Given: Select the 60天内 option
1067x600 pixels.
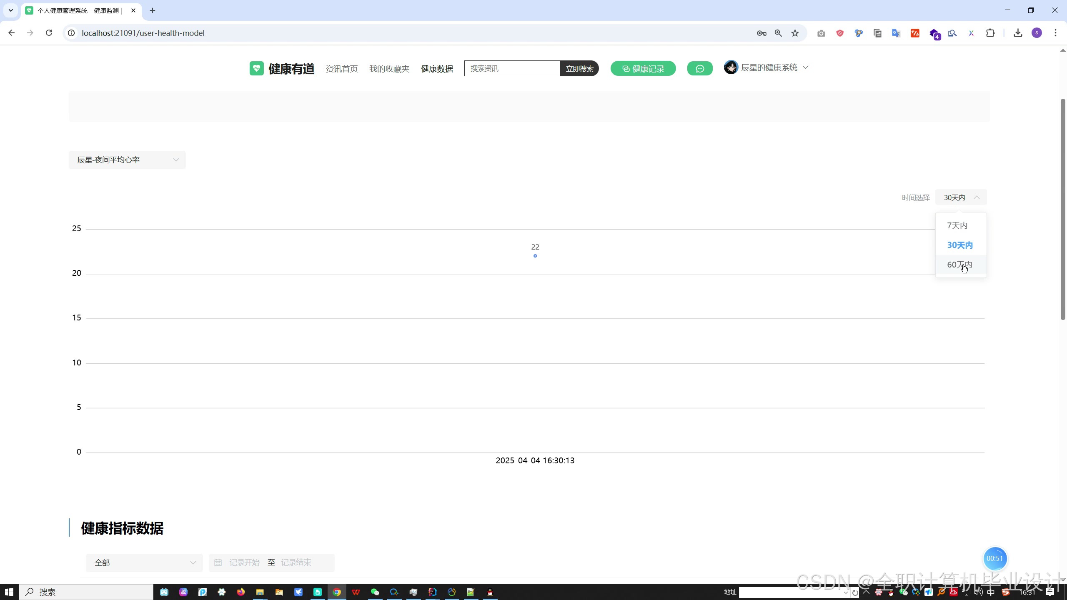Looking at the screenshot, I should tap(959, 265).
